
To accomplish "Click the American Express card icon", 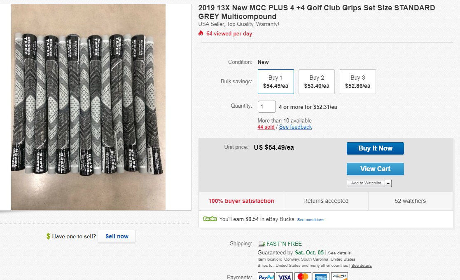I will point(321,277).
